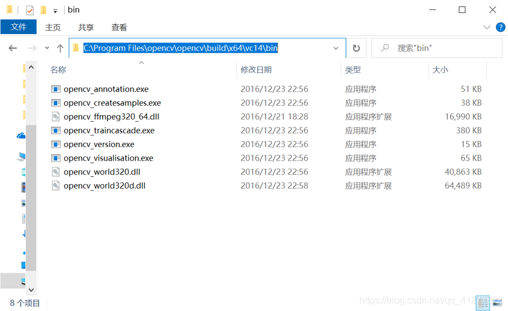Viewport: 508px width, 311px height.
Task: Click the 40,863 KB size cell
Action: [463, 172]
